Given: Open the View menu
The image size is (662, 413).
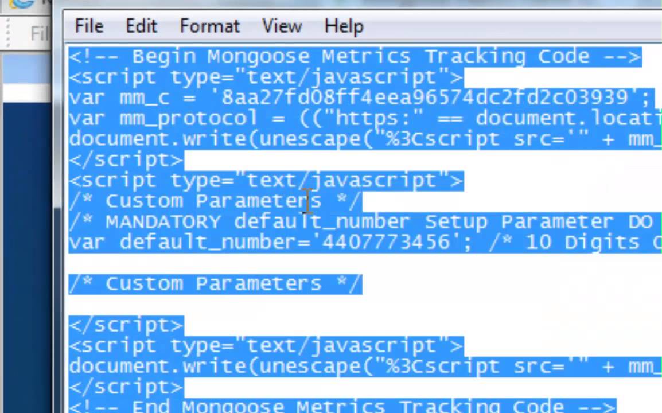Looking at the screenshot, I should click(282, 26).
